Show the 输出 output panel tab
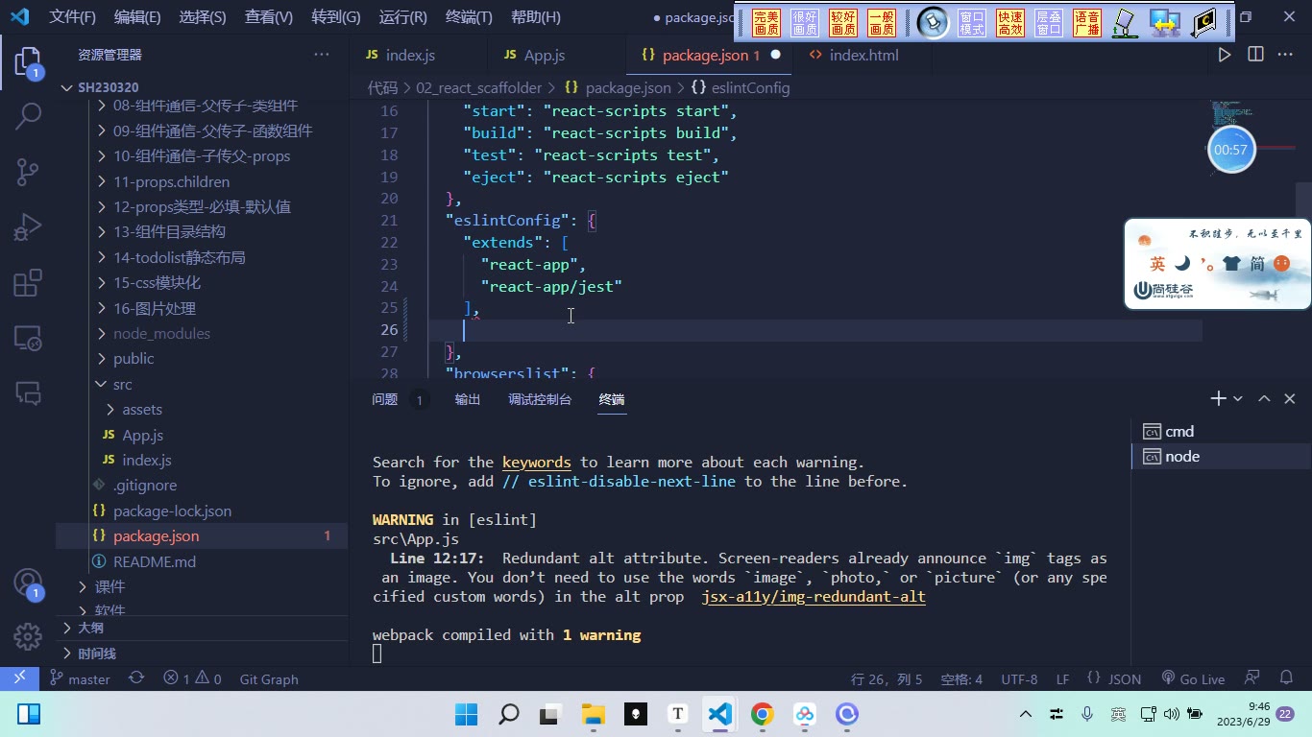Image resolution: width=1312 pixels, height=737 pixels. [468, 399]
